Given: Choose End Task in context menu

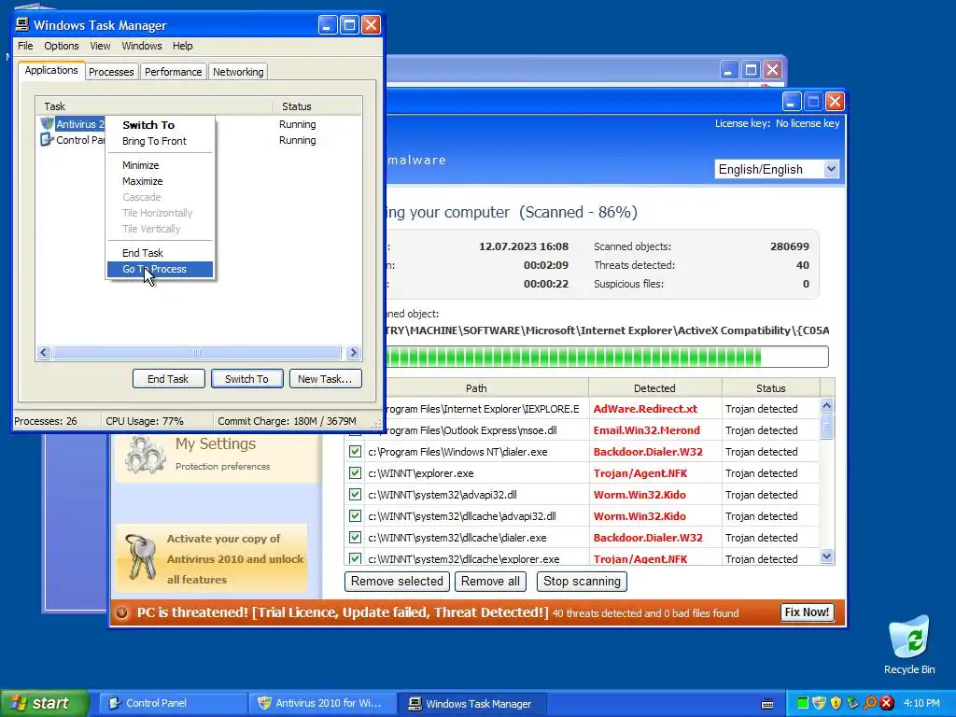Looking at the screenshot, I should tap(160, 253).
